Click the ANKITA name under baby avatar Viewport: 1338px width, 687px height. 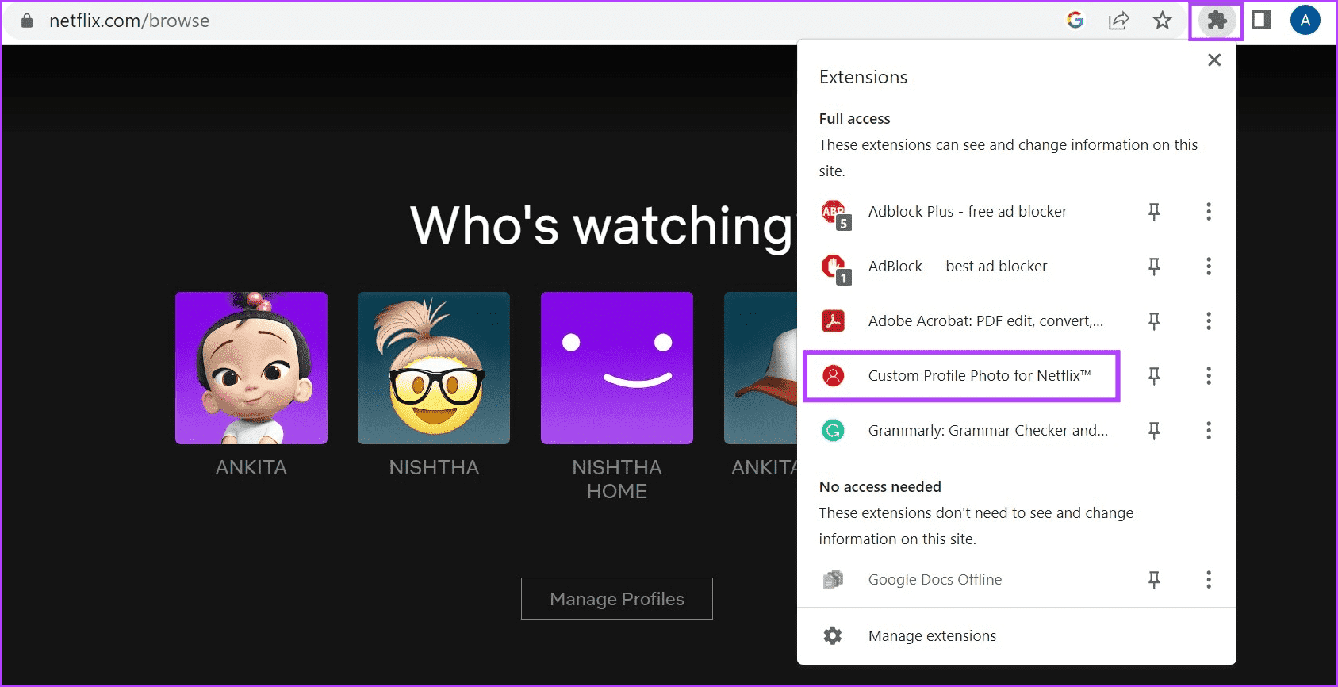(251, 468)
